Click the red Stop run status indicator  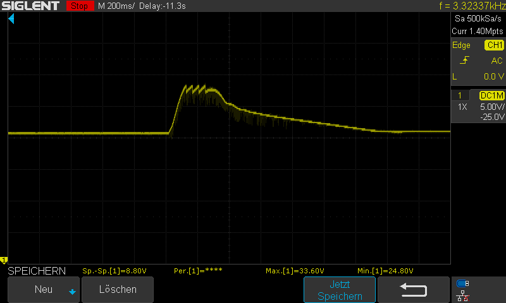point(80,6)
